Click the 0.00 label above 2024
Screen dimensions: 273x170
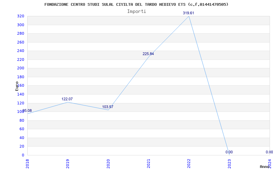pyautogui.click(x=269, y=152)
